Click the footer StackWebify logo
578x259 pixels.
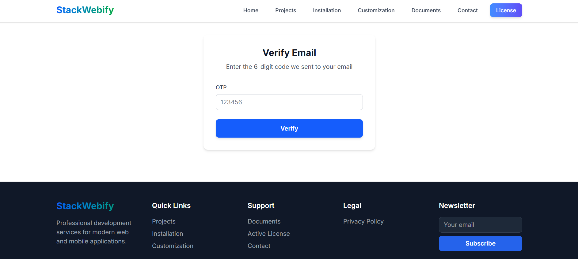tap(85, 206)
